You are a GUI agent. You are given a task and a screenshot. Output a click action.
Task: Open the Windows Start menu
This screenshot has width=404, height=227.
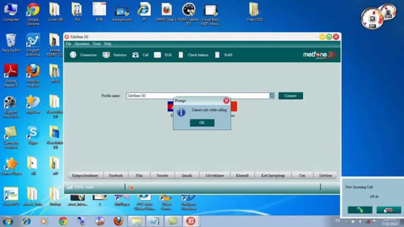tap(8, 221)
